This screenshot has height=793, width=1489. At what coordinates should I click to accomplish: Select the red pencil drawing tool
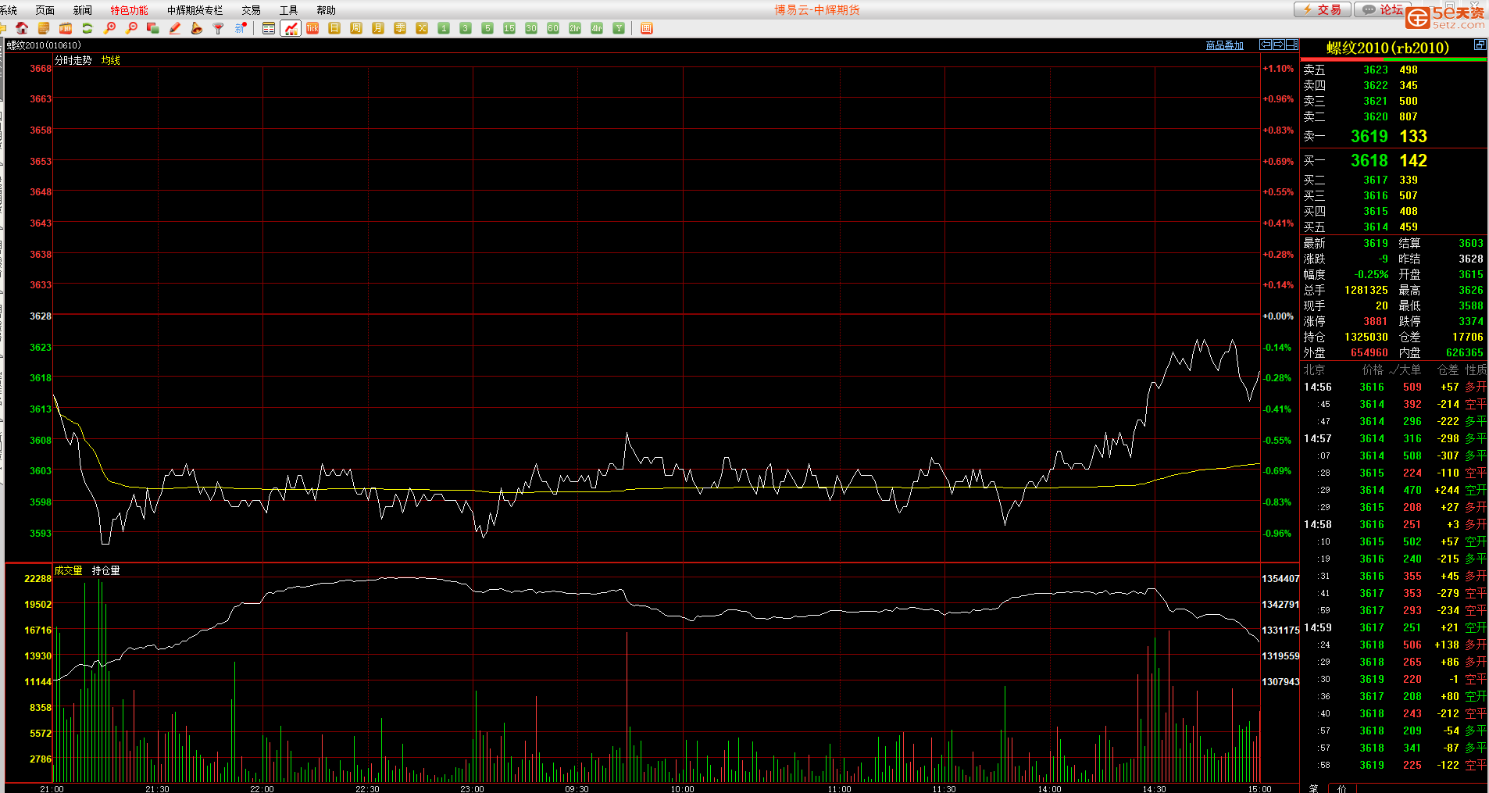pos(175,28)
